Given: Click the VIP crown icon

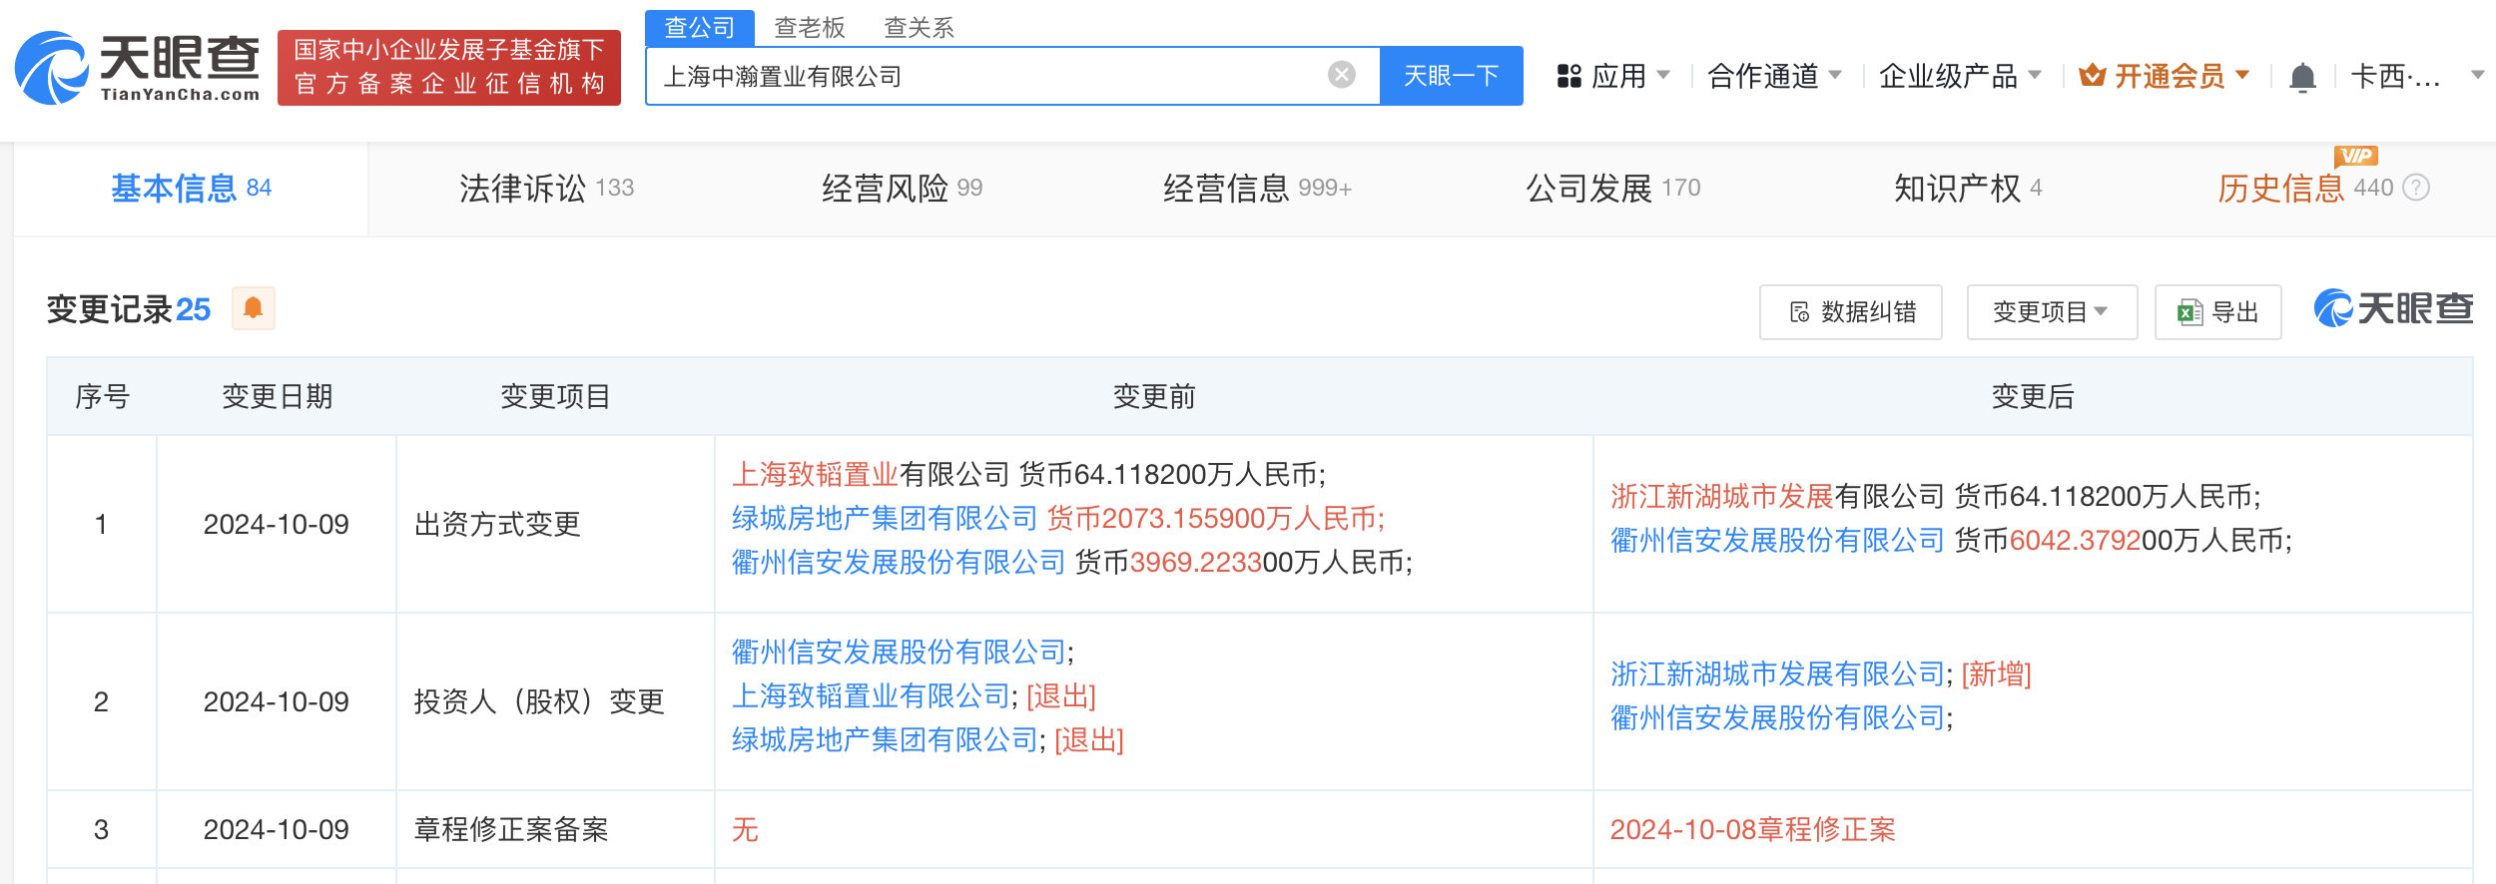Looking at the screenshot, I should [x=2092, y=76].
